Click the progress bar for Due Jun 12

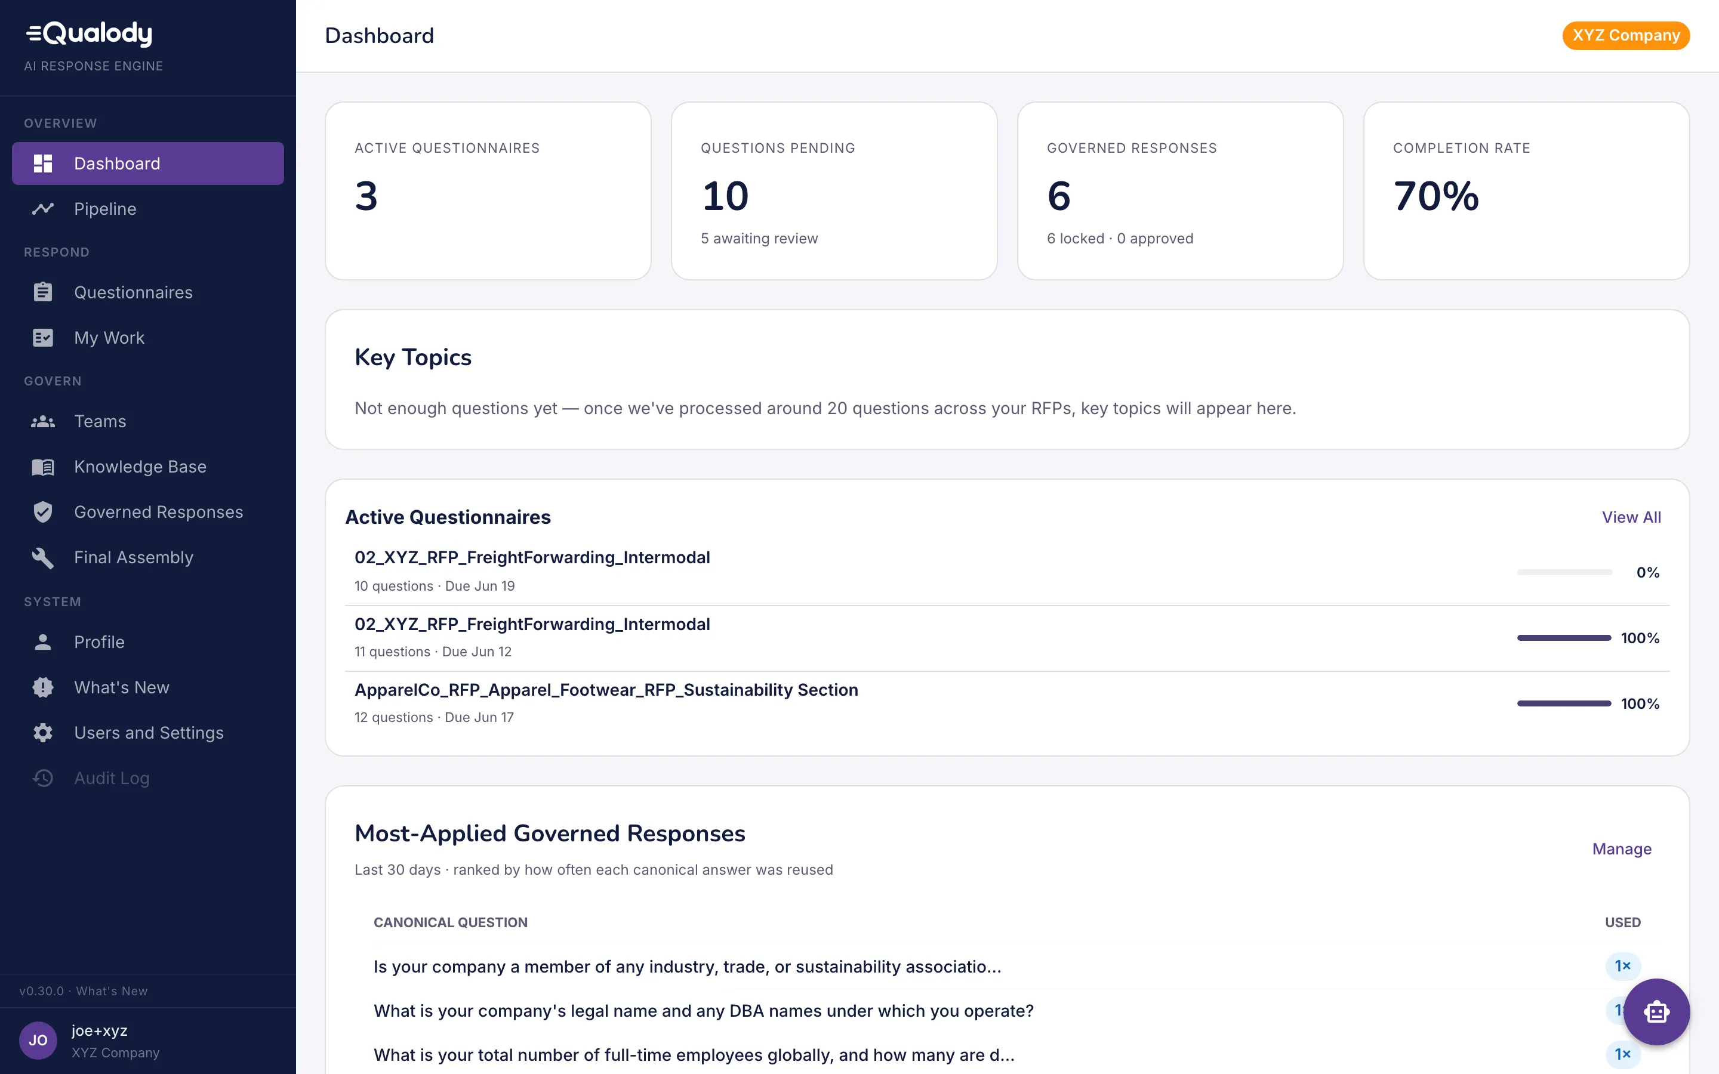pyautogui.click(x=1564, y=638)
